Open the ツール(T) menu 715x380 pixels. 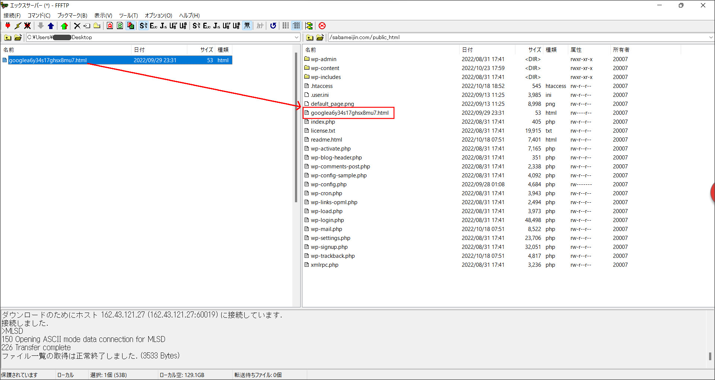click(128, 15)
